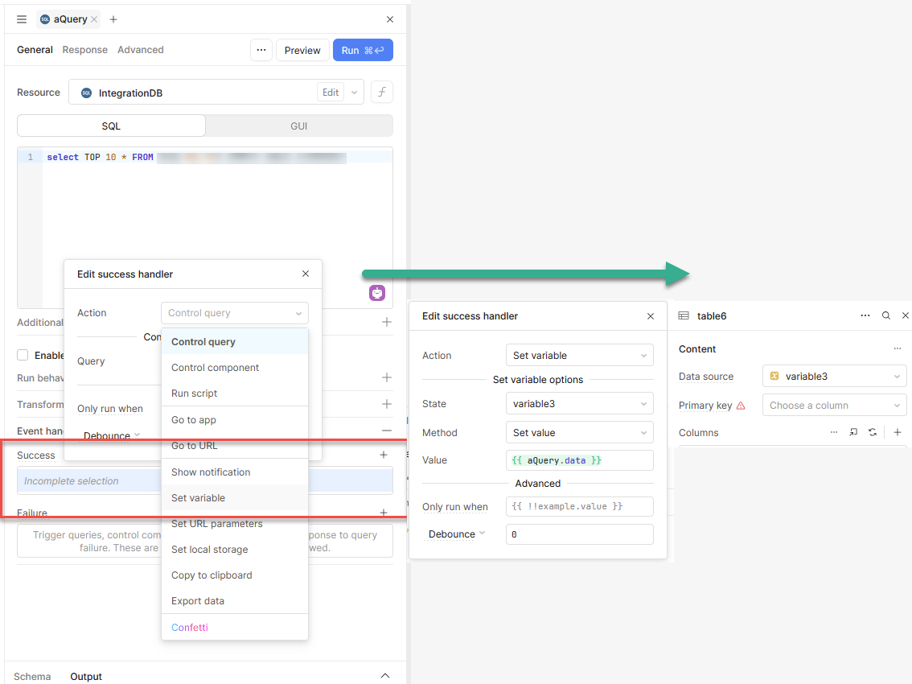Click the Value field with aQuery.data
Image resolution: width=912 pixels, height=684 pixels.
click(x=579, y=459)
